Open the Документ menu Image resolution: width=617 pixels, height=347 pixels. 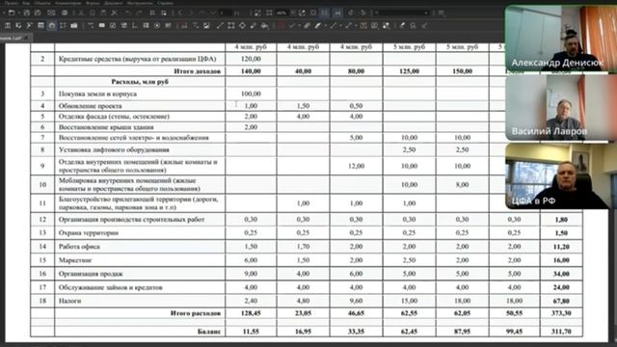(114, 3)
